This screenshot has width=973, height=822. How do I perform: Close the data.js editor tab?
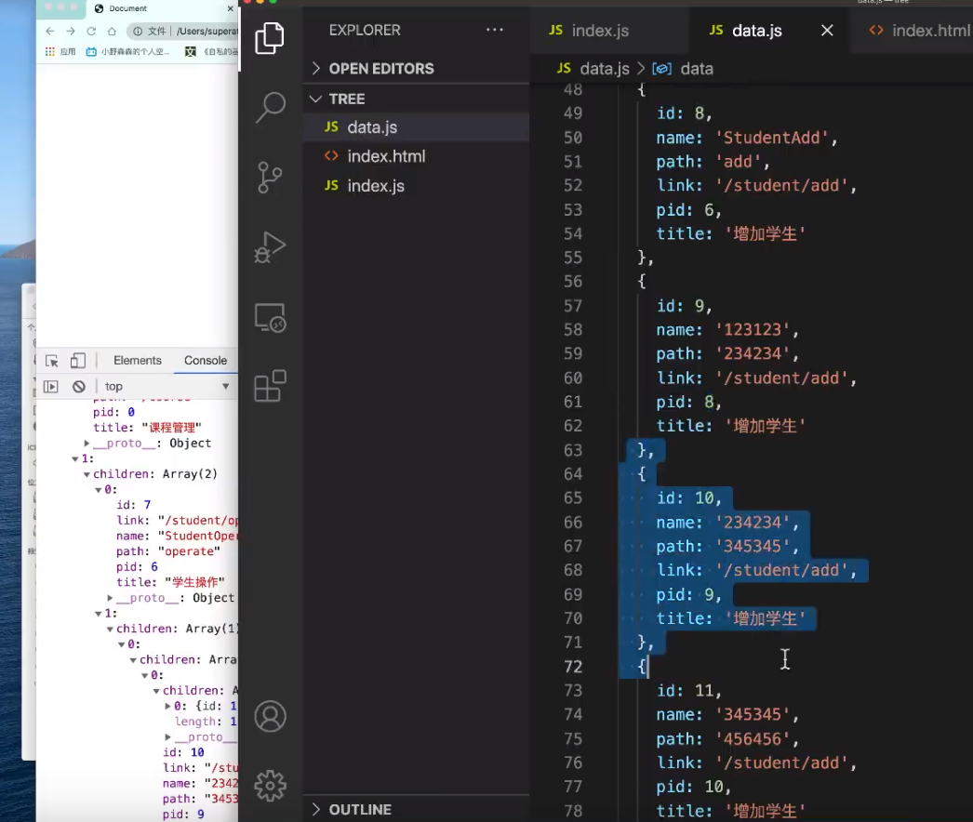[827, 31]
